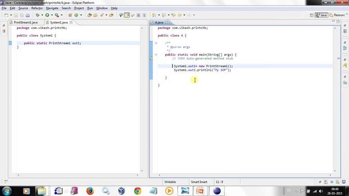Image resolution: width=349 pixels, height=196 pixels.
Task: Click the Open Task icon
Action: (x=95, y=15)
